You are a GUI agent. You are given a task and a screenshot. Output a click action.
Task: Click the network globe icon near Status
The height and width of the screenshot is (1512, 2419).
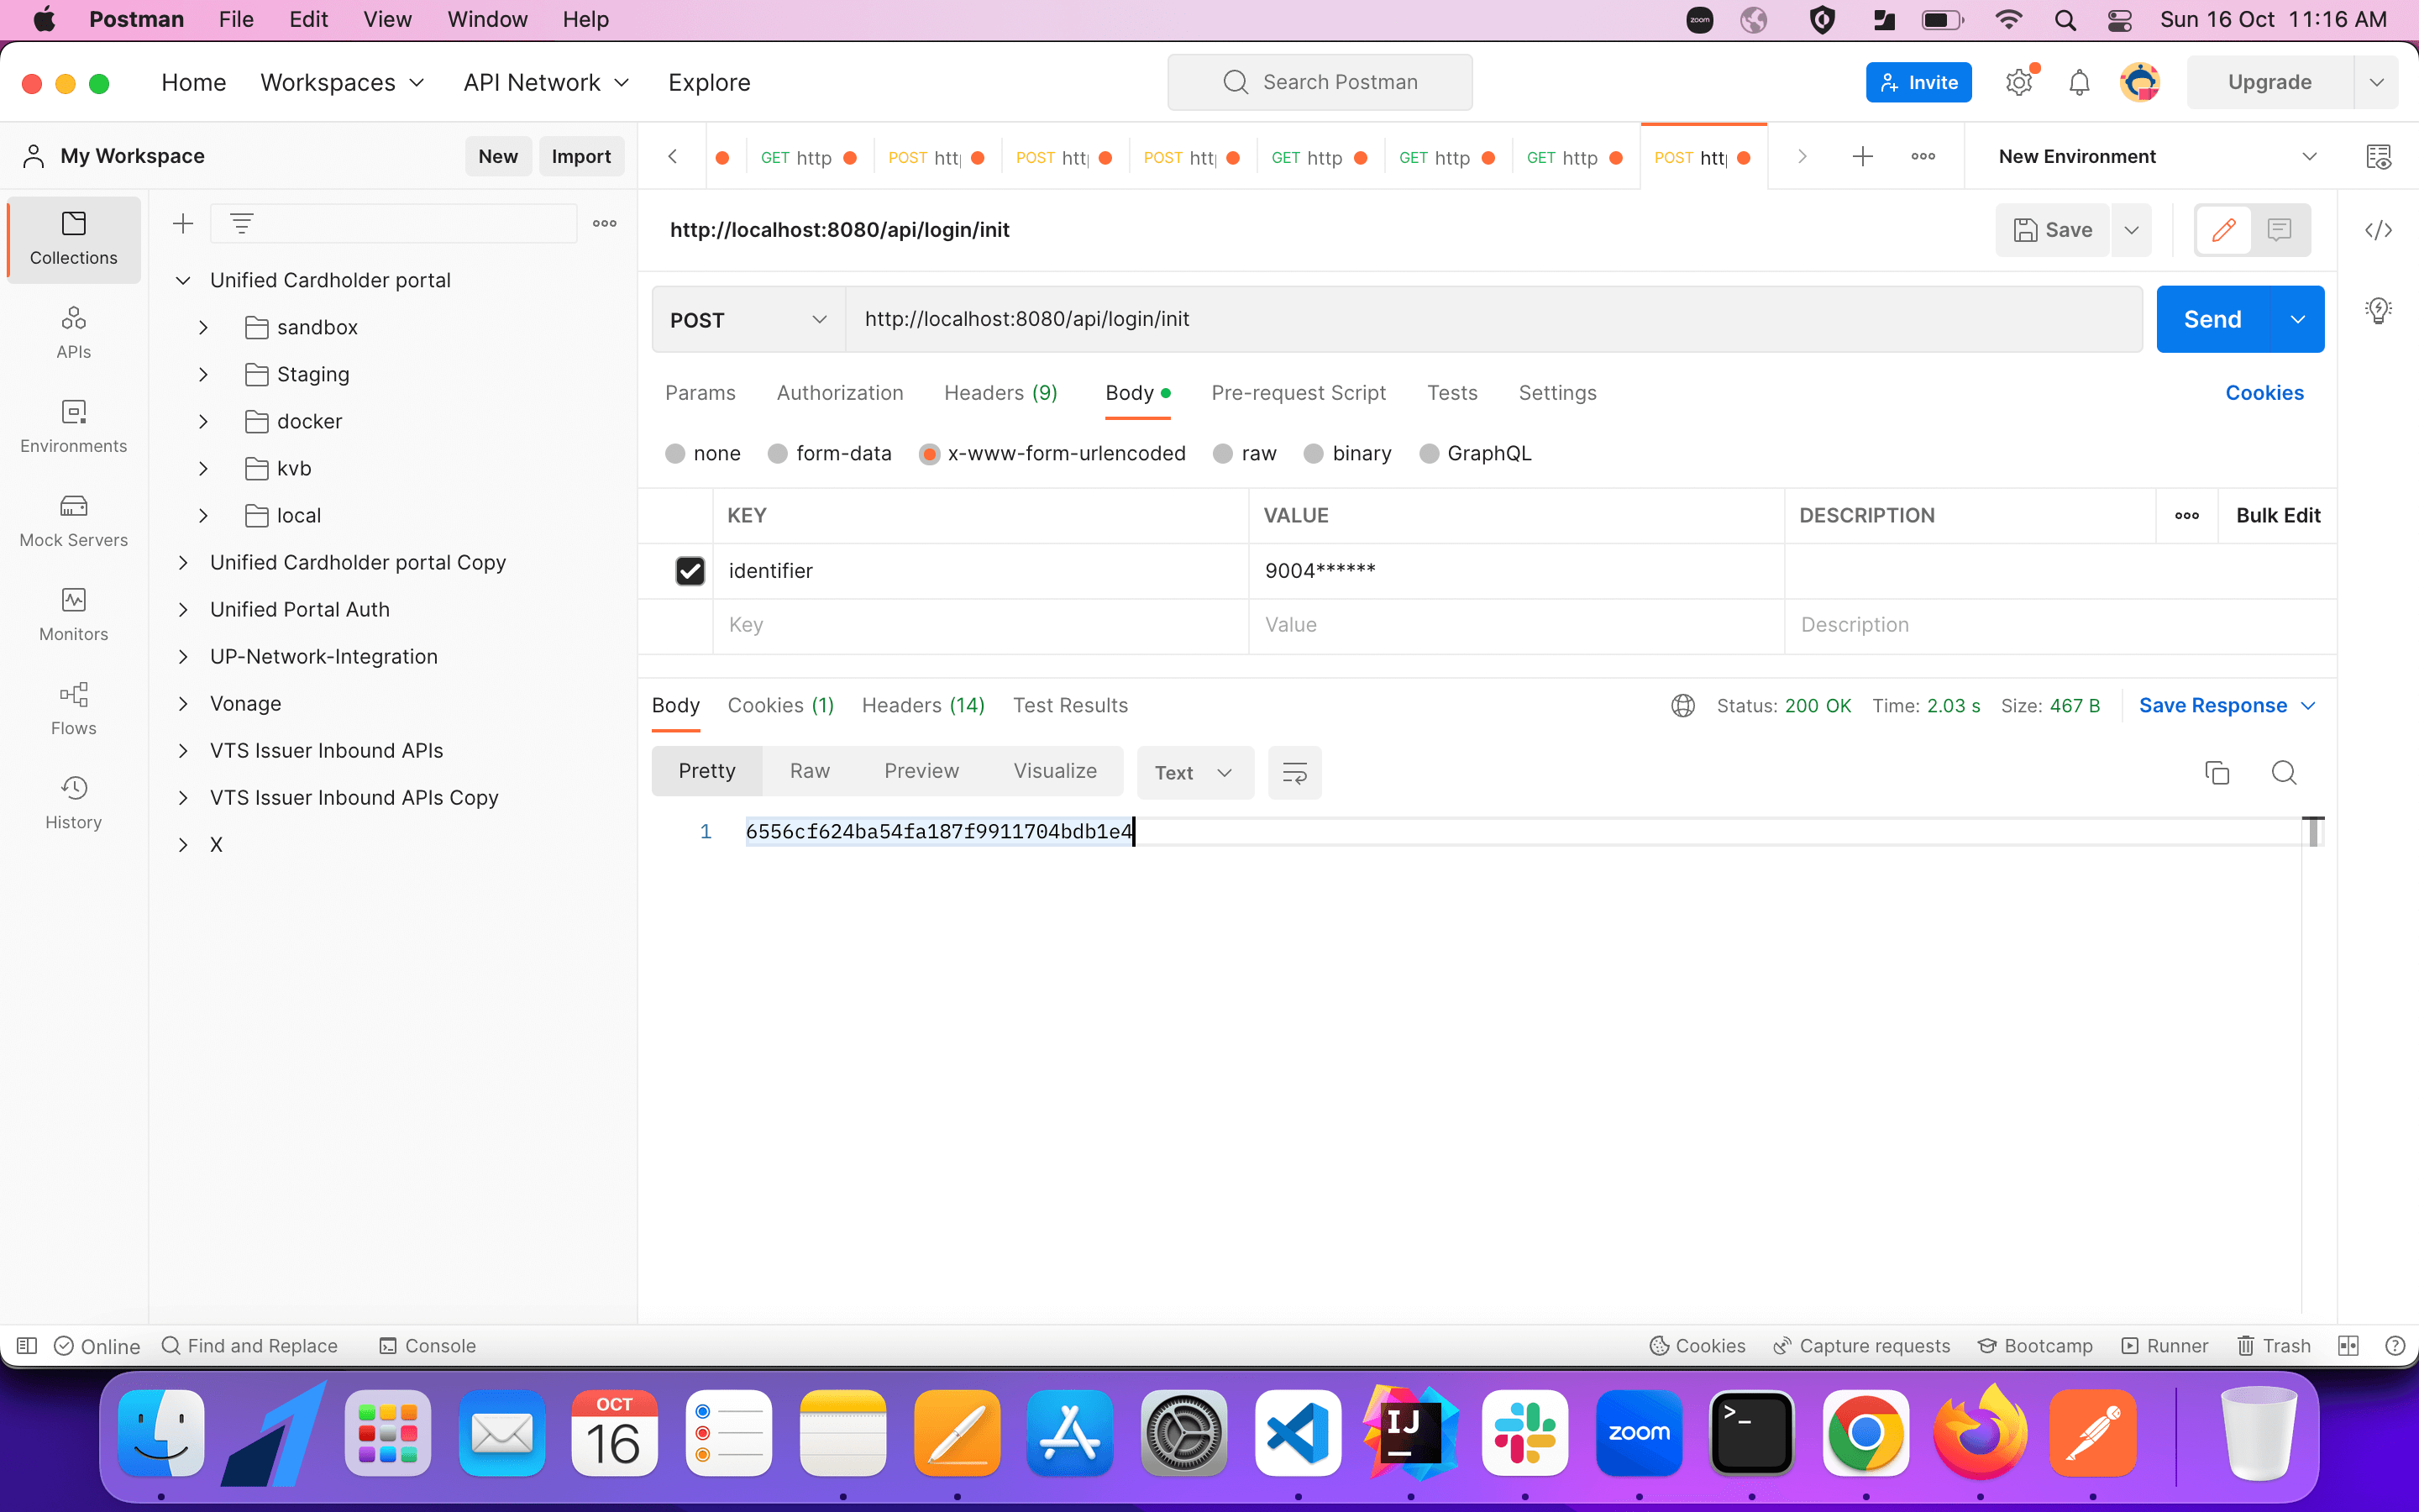pos(1683,706)
